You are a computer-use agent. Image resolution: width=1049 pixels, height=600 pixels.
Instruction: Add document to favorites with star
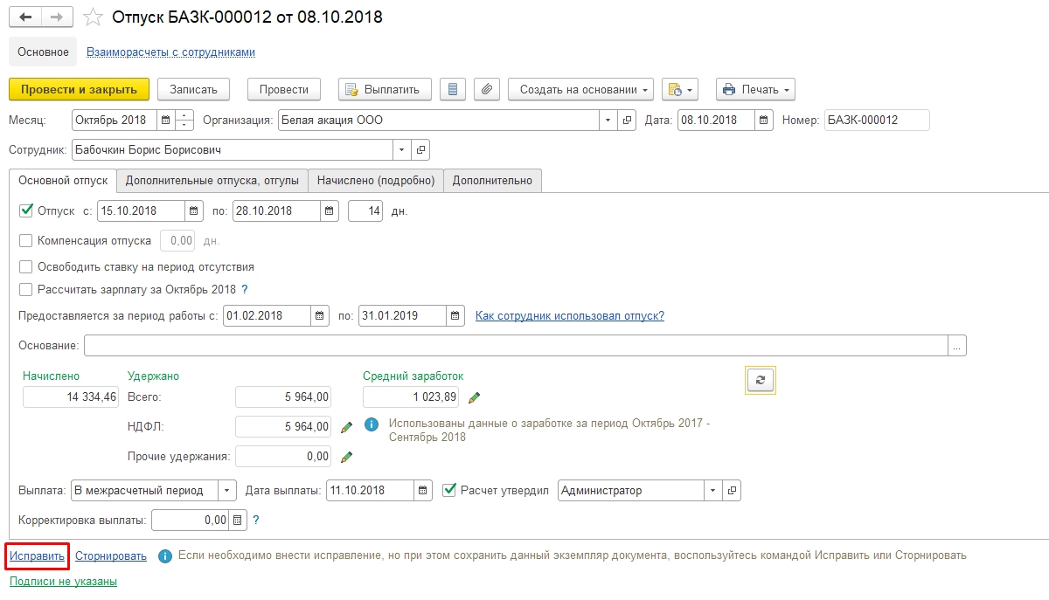point(91,17)
